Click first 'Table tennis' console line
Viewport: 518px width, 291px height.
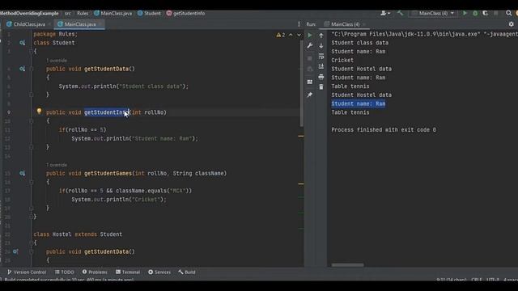coord(350,86)
